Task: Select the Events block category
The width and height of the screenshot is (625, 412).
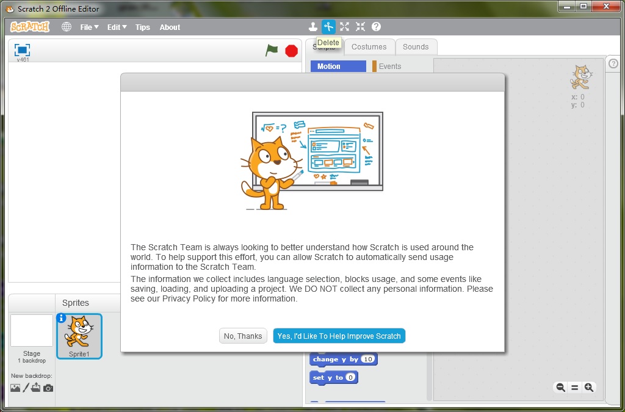Action: [x=386, y=66]
